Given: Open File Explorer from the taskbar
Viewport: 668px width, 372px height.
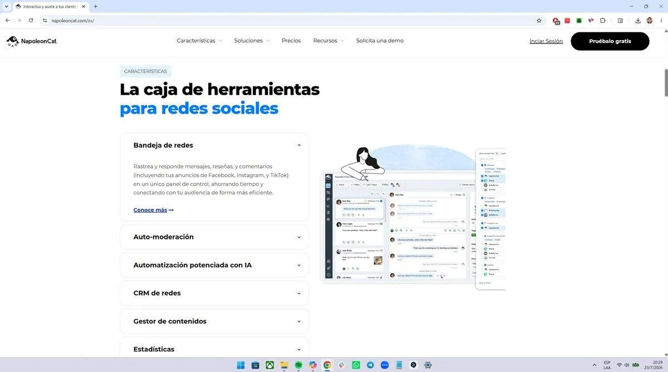Looking at the screenshot, I should tap(284, 365).
